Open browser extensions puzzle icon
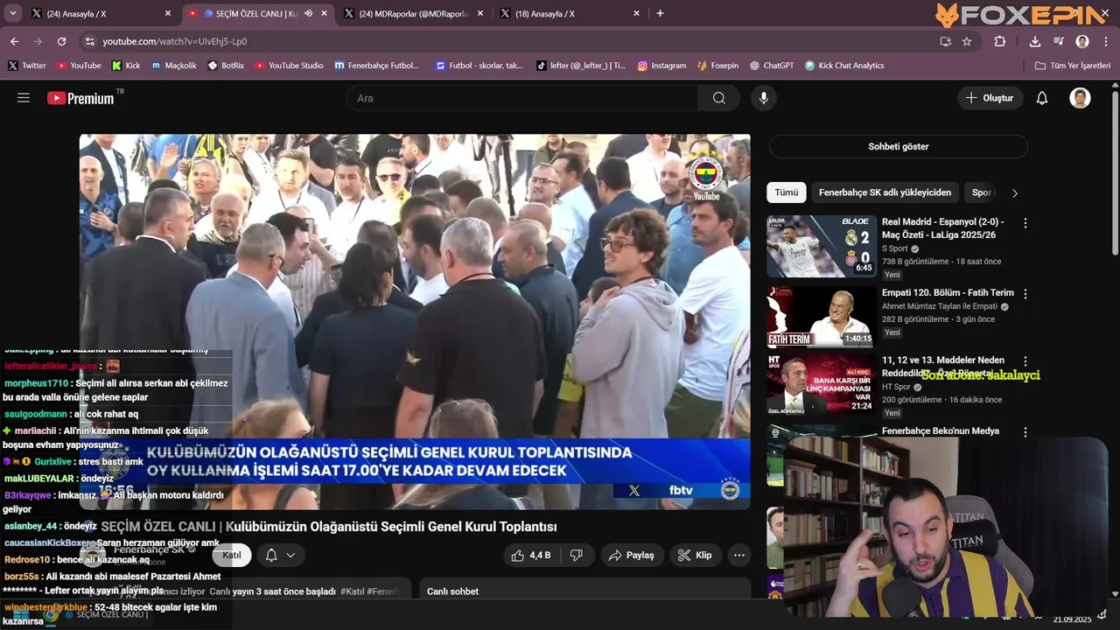 click(x=999, y=41)
